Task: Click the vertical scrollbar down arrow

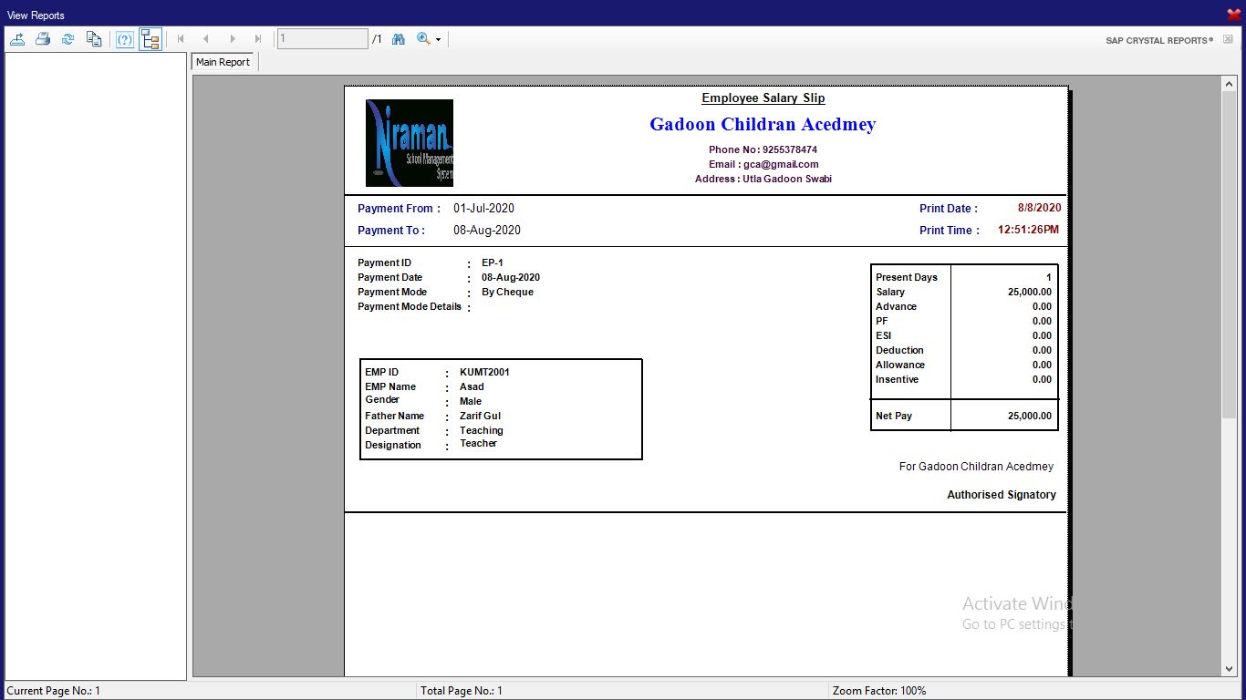Action: coord(1229,669)
